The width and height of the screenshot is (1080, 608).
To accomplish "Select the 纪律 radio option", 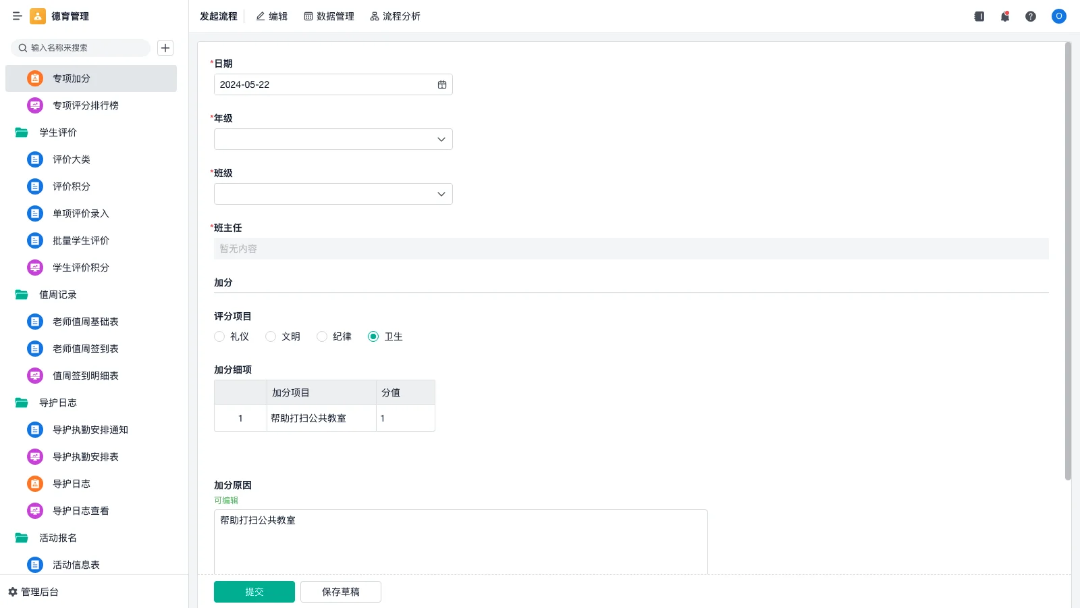I will point(322,336).
